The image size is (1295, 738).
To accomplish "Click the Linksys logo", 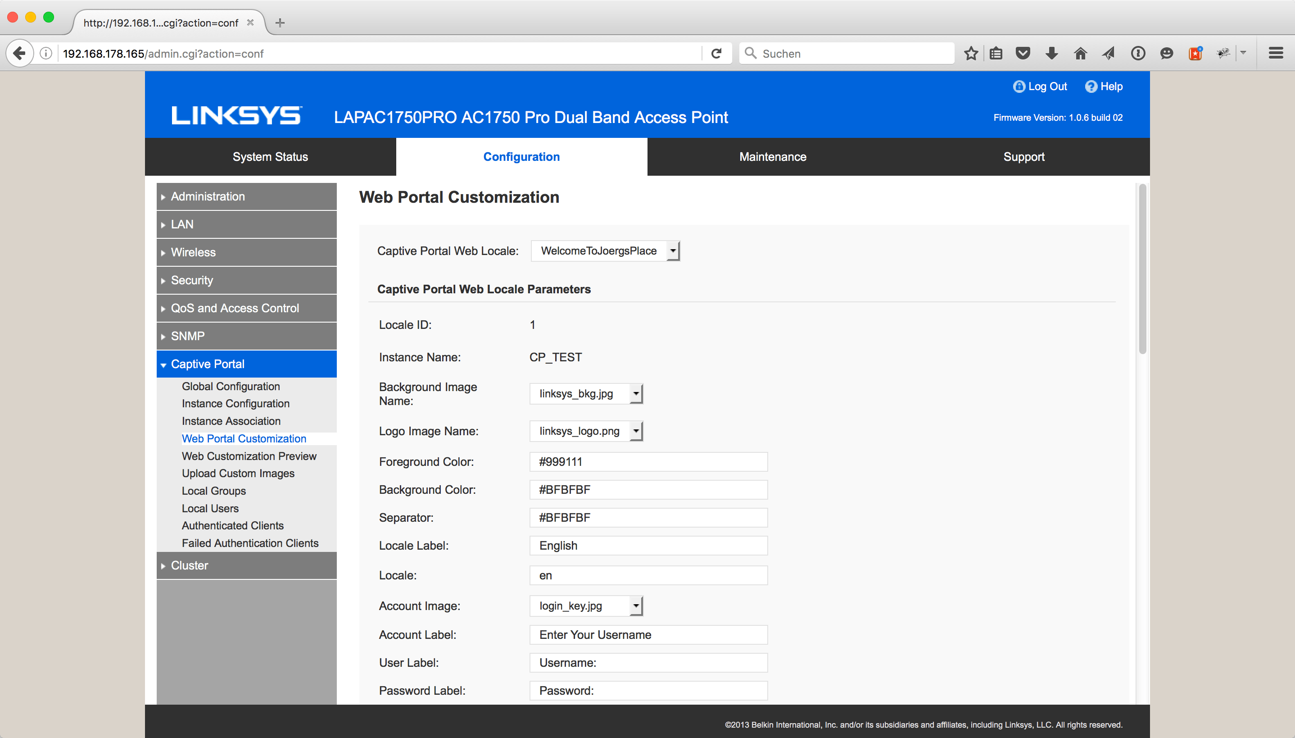I will click(236, 115).
